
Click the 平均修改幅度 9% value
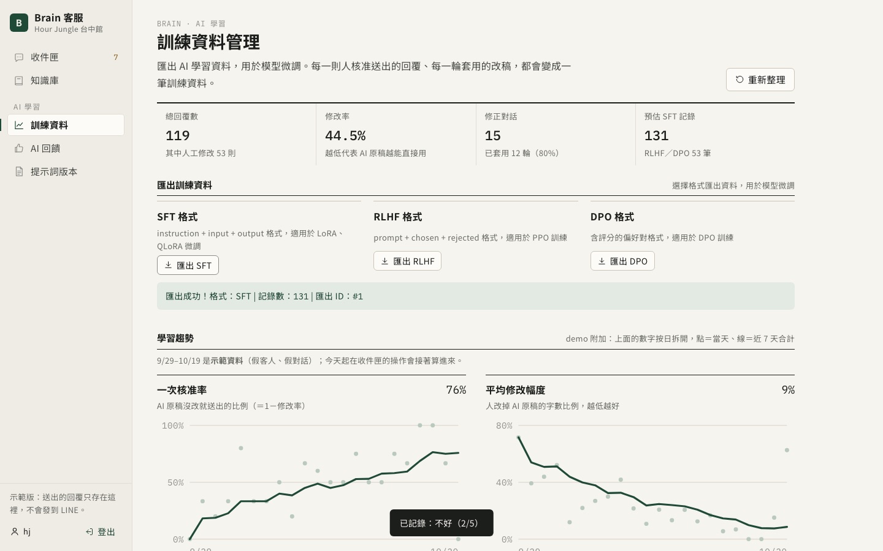tap(788, 390)
